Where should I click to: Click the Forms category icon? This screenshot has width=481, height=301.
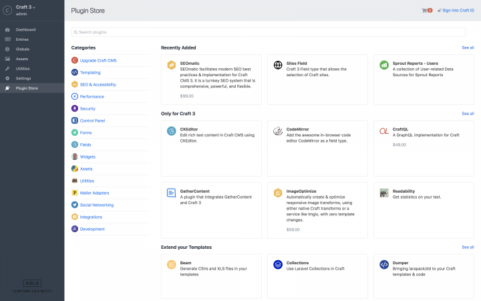coord(75,132)
